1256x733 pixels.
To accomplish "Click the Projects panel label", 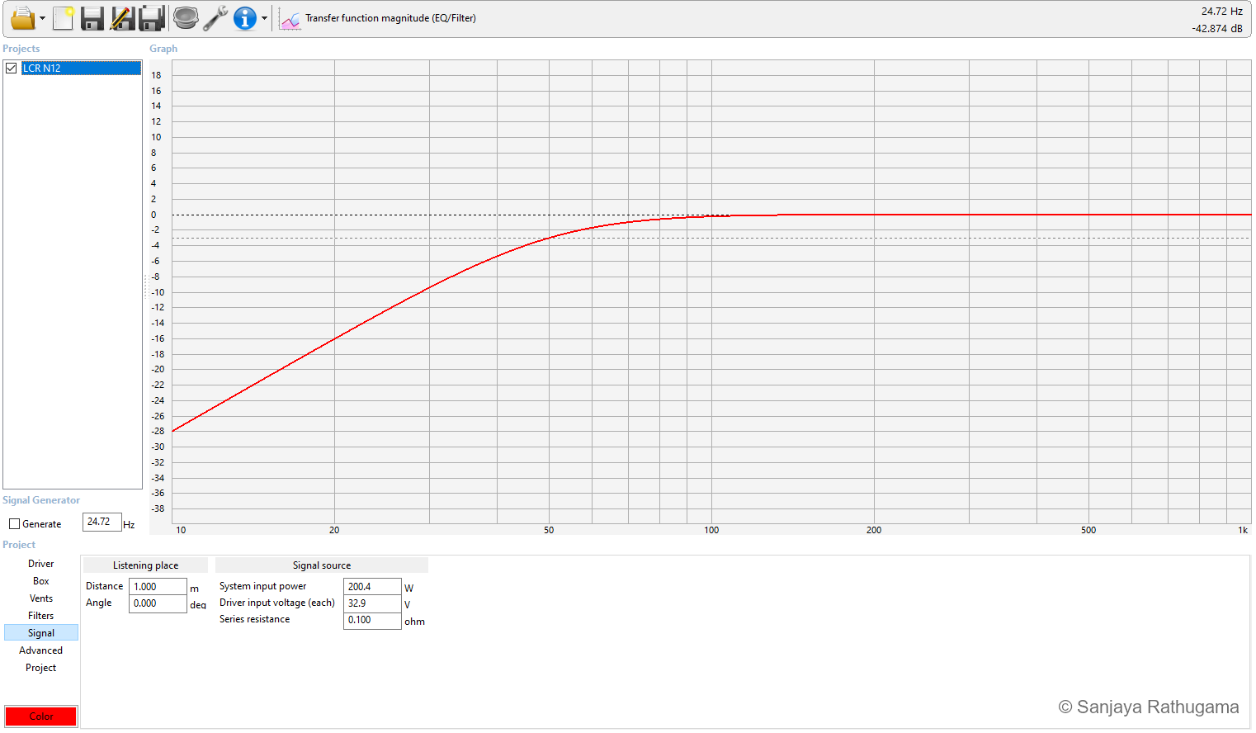I will [x=21, y=49].
